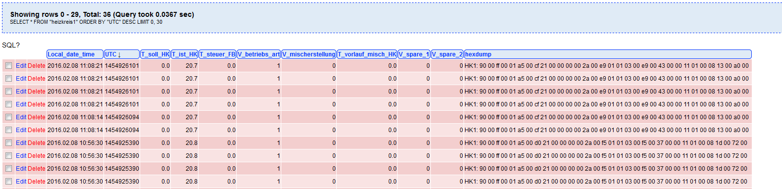The width and height of the screenshot is (782, 189).
Task: Click UTC value 1454925390 in first 10:56:30 row
Action: click(x=122, y=143)
